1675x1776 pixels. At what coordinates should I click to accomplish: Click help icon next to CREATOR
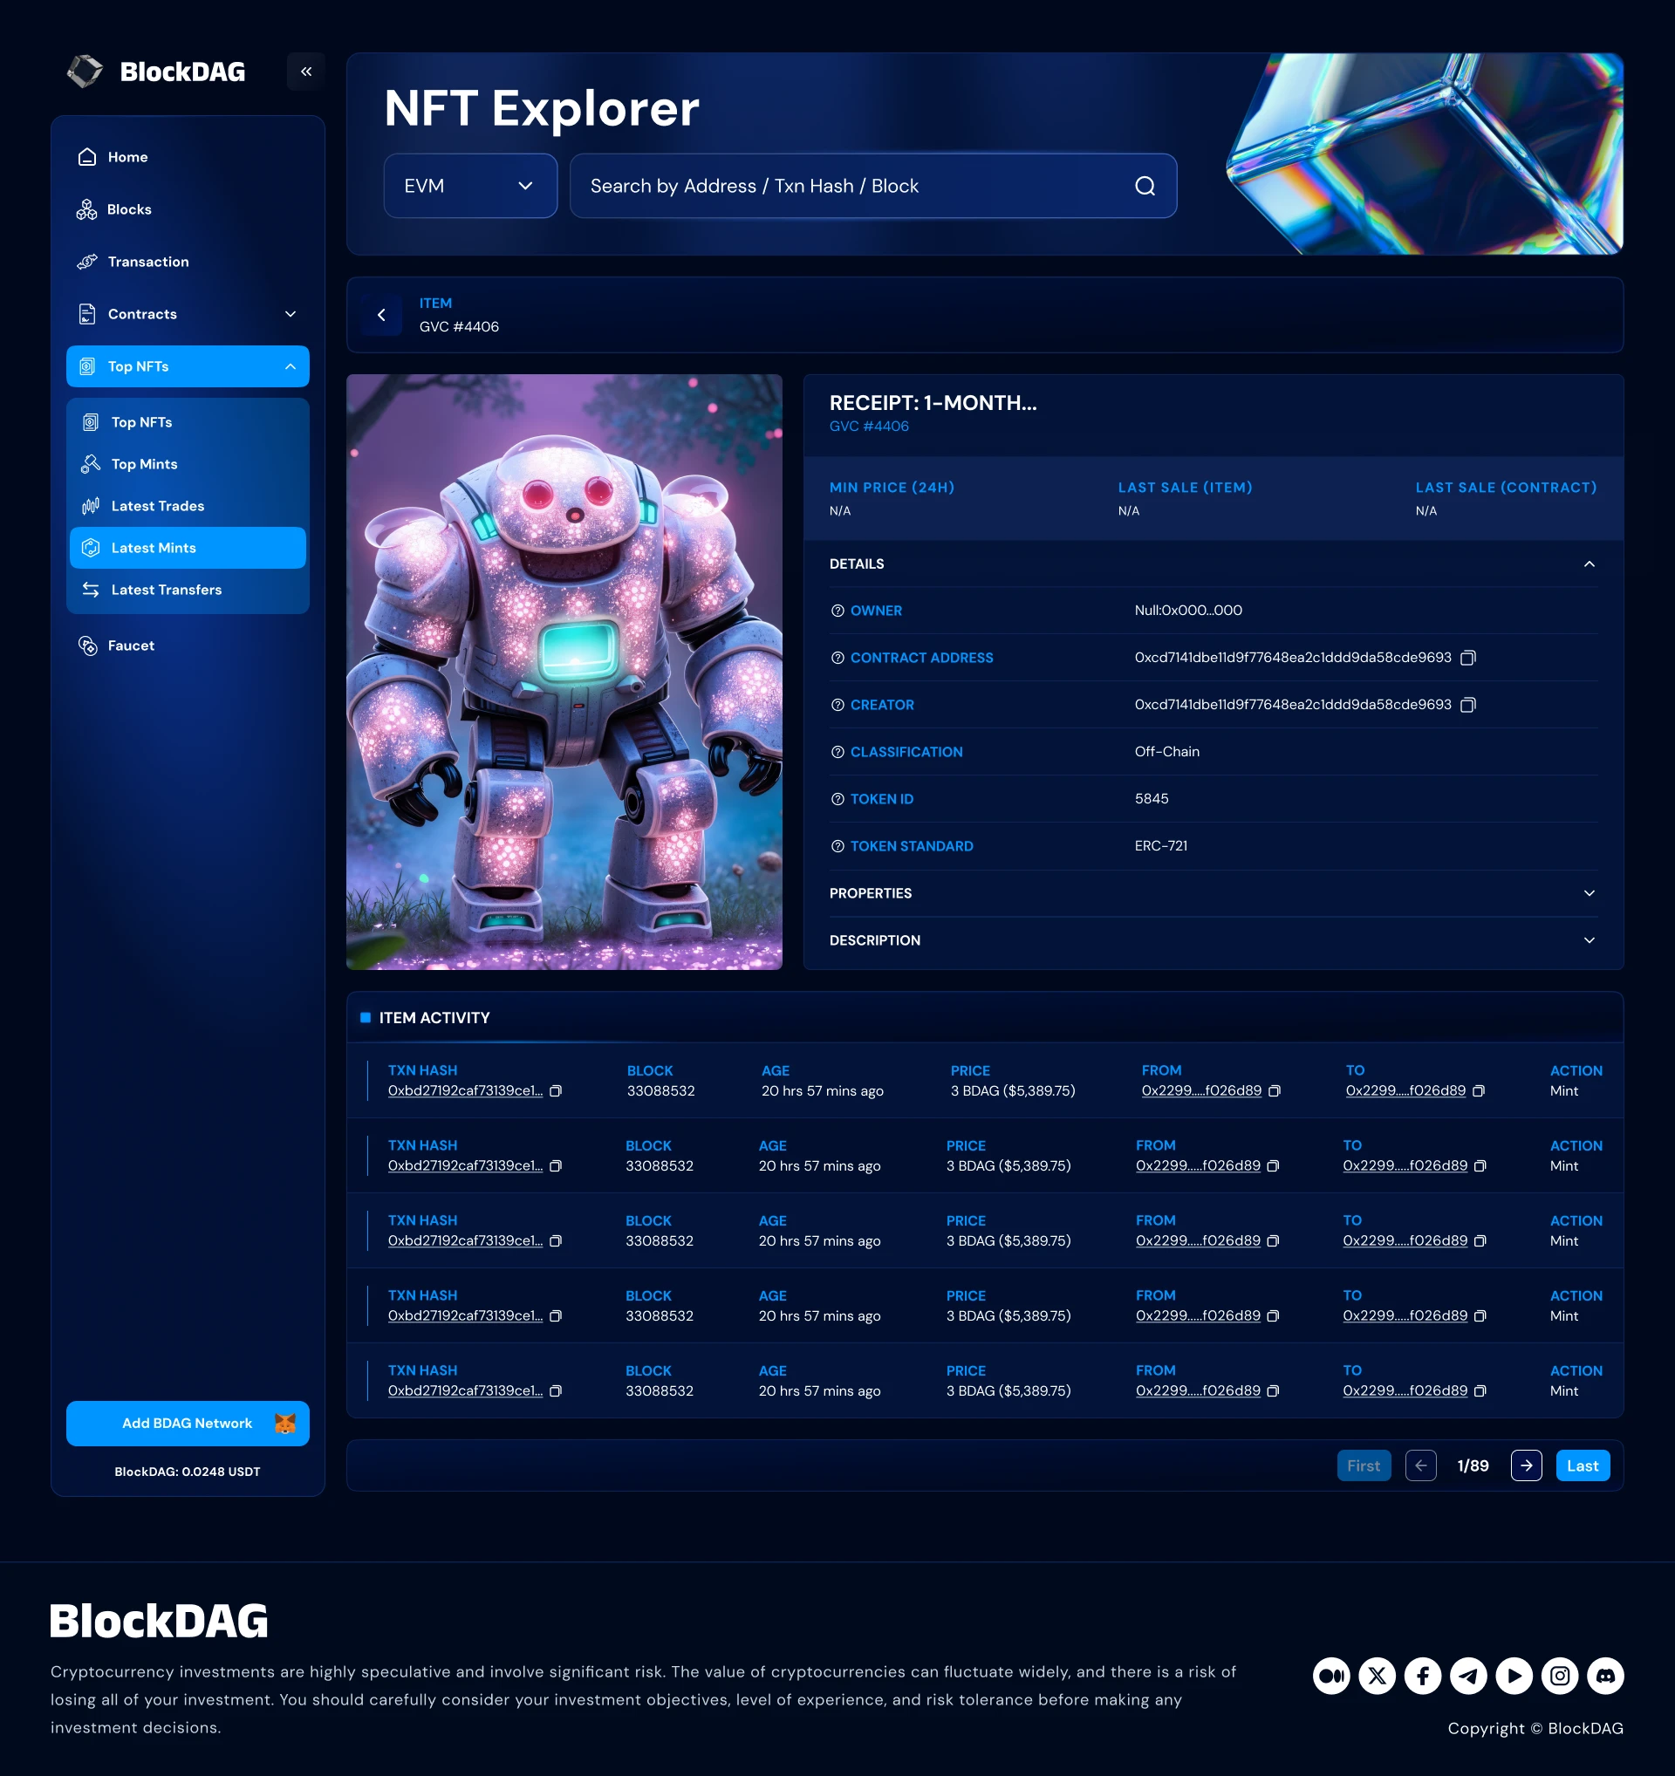[837, 706]
